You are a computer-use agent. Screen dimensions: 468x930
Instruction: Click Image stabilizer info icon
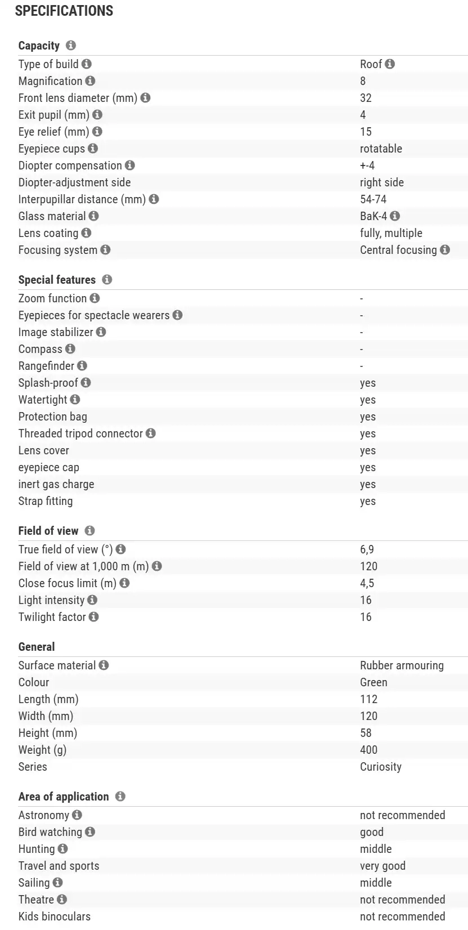[x=101, y=332]
